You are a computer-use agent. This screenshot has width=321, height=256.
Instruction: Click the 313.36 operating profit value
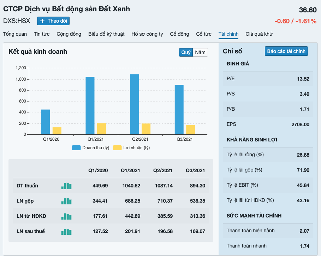pos(197,216)
